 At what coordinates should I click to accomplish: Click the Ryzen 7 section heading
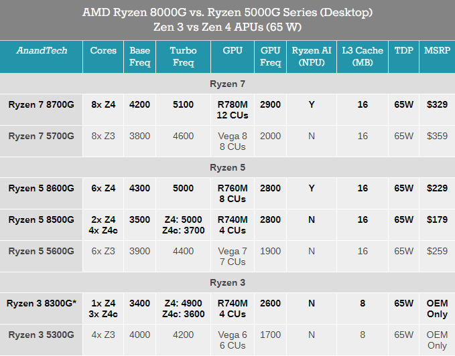click(x=228, y=84)
